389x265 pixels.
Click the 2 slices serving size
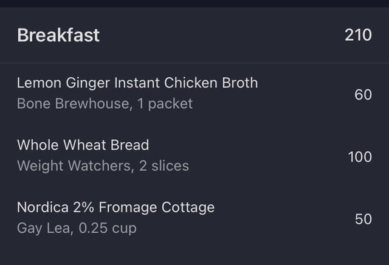(x=164, y=166)
